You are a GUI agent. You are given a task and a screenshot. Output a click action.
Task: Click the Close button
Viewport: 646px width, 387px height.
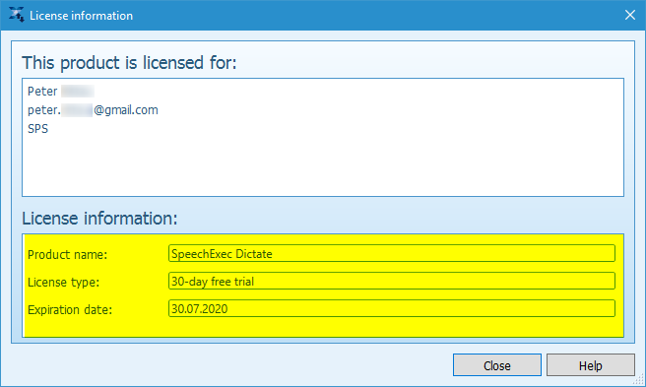497,365
